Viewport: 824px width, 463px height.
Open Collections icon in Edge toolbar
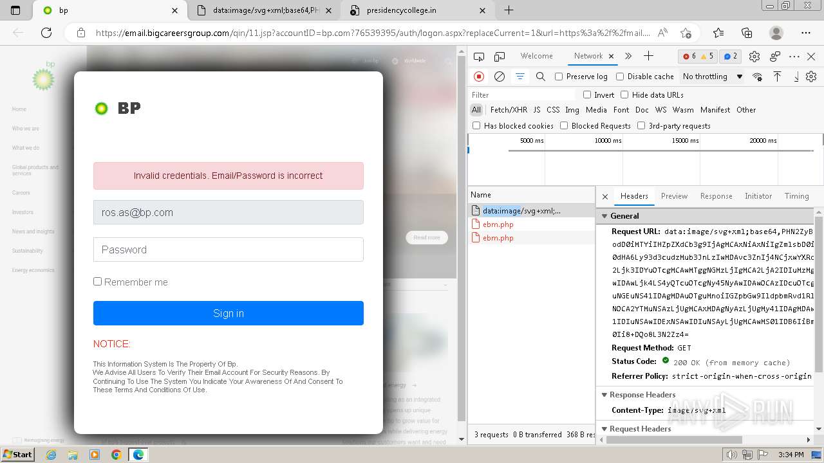pos(747,33)
